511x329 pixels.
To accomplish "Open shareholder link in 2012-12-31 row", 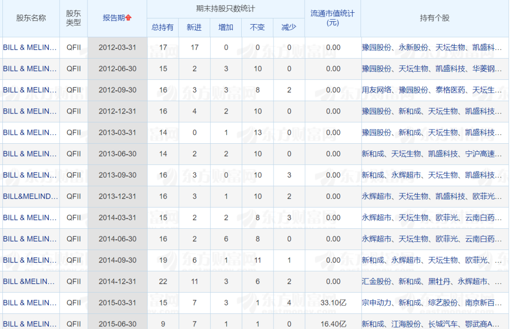I will point(30,112).
